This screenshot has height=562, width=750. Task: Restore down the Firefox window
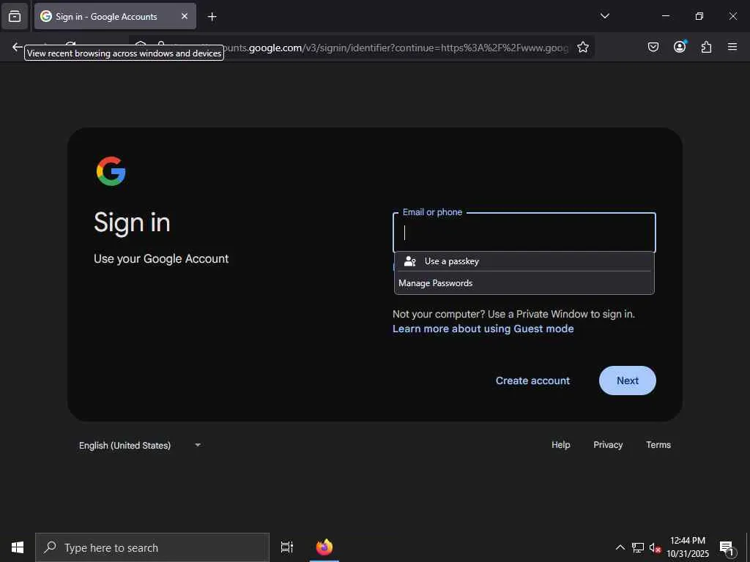click(x=699, y=16)
